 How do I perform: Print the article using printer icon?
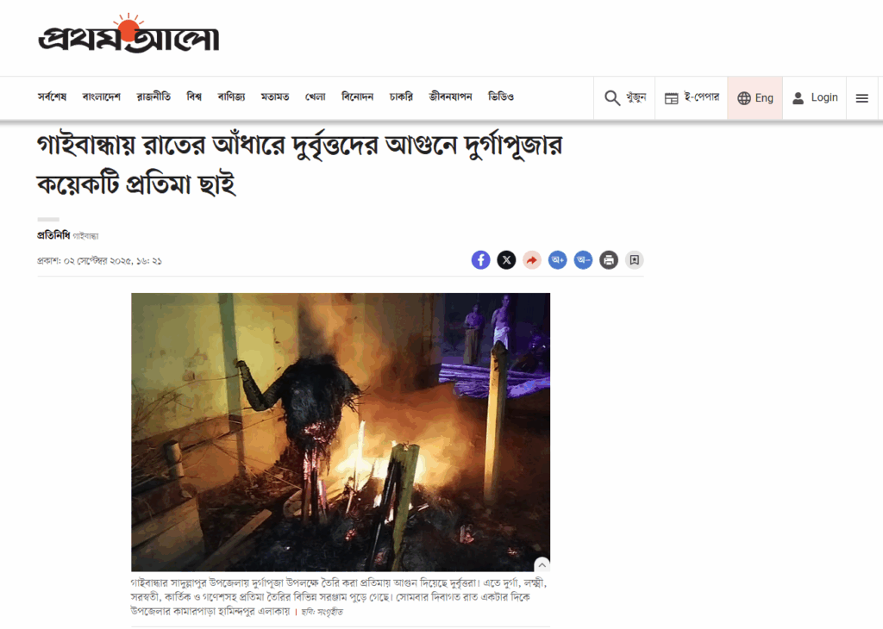609,260
